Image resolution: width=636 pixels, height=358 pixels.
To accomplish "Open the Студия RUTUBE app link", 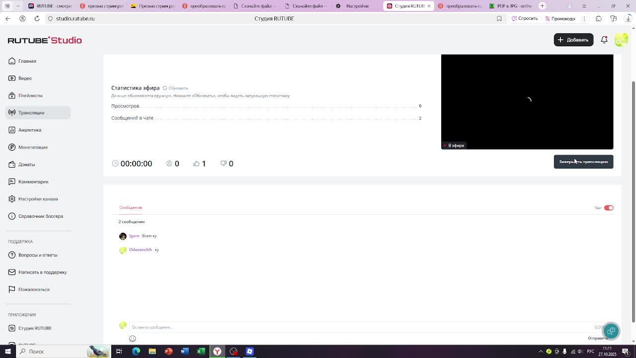I will pos(35,328).
